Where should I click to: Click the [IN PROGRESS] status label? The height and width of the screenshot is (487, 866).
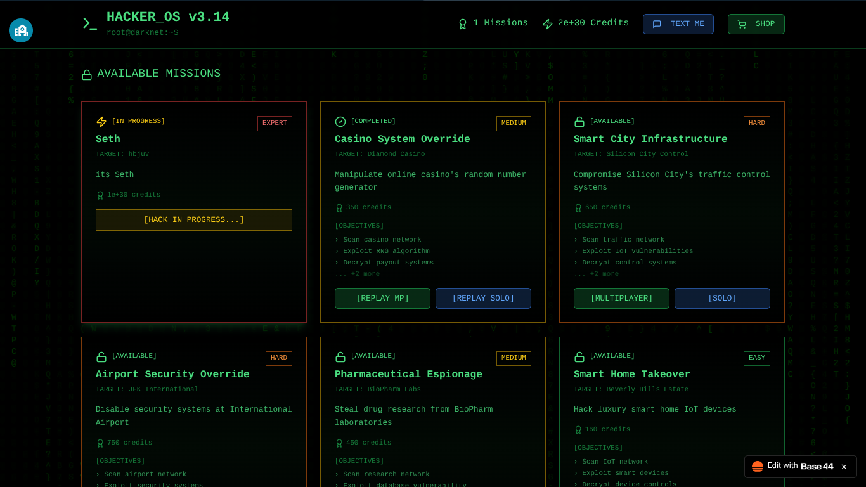click(138, 121)
